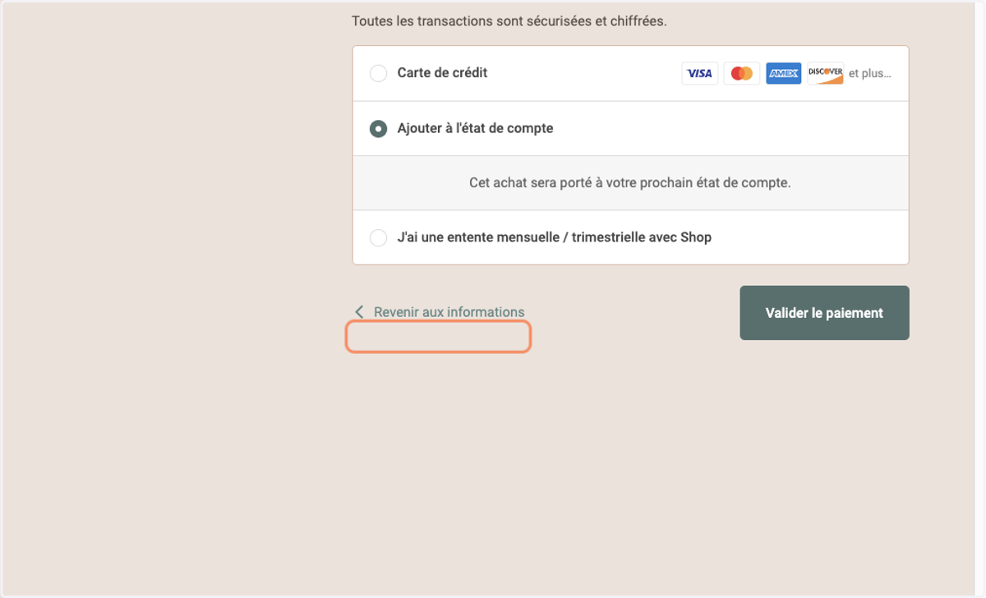The image size is (986, 598).
Task: Click the Discover card logo
Action: [x=825, y=73]
